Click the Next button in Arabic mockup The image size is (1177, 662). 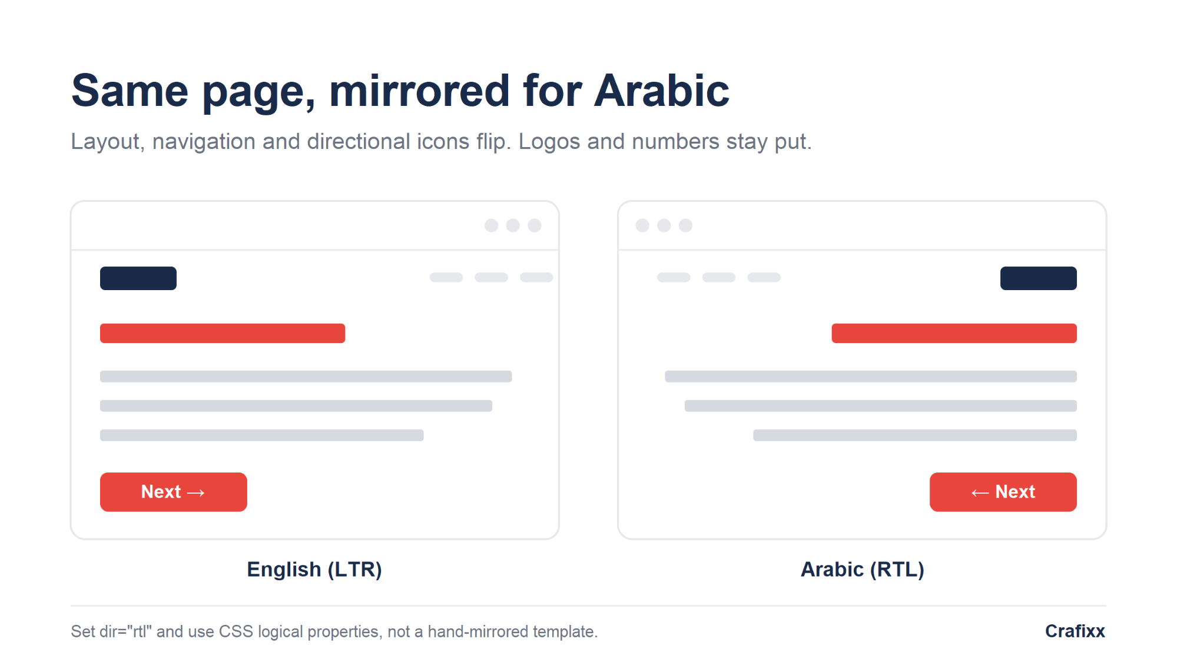[x=1003, y=492]
